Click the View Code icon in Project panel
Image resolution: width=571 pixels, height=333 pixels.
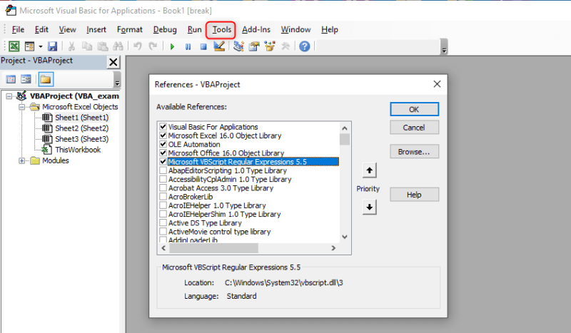(11, 79)
